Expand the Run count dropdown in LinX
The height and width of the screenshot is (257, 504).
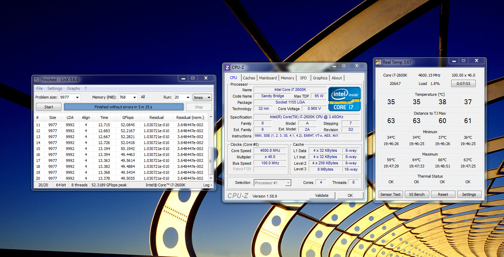[x=188, y=98]
